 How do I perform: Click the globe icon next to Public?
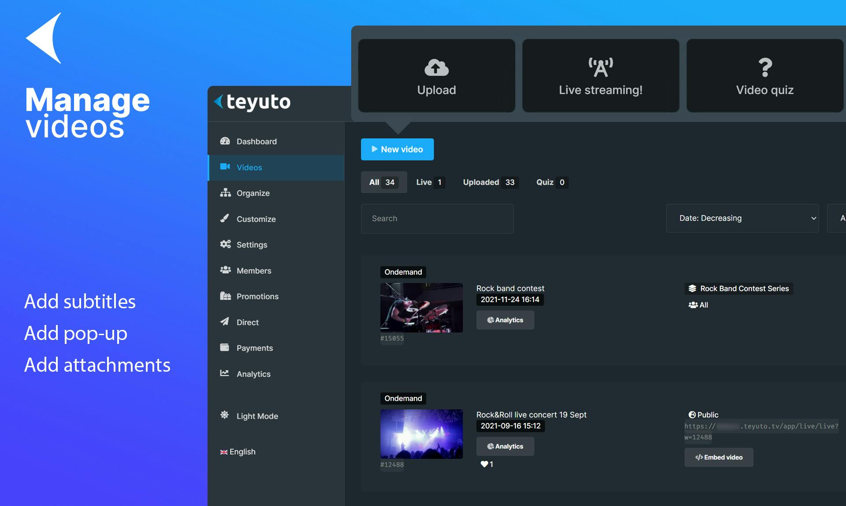pyautogui.click(x=692, y=415)
